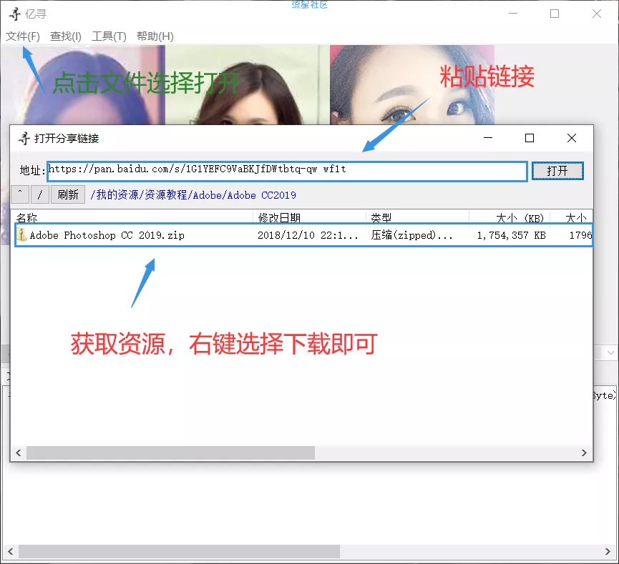Click main window scrollbar left arrow
This screenshot has height=564, width=619.
pyautogui.click(x=10, y=551)
